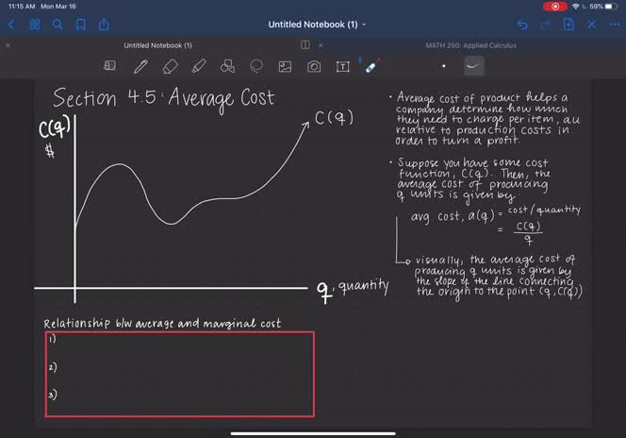This screenshot has width=626, height=438.
Task: Select the Eraser tool
Action: click(170, 67)
